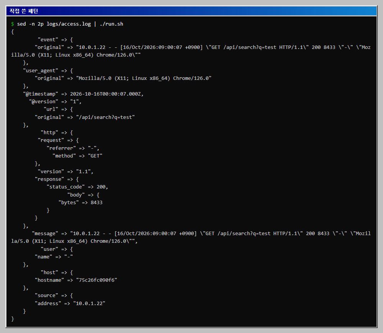The image size is (383, 333).
Task: Select the status_code value 200
Action: tap(101, 187)
